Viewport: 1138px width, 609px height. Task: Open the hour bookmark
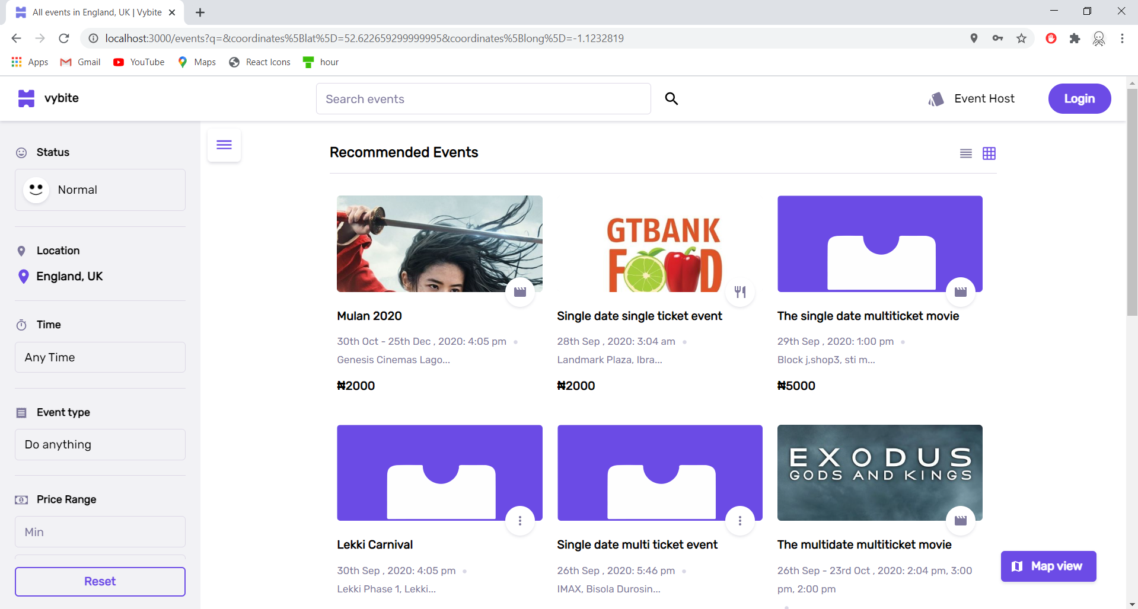(321, 62)
